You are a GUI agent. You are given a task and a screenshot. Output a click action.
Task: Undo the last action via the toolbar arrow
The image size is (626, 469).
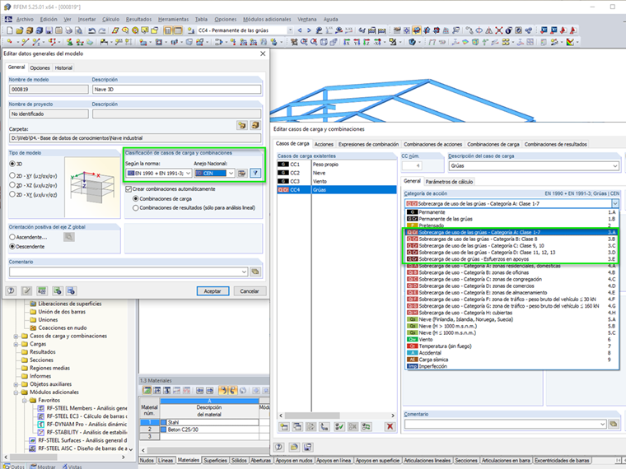[x=91, y=30]
